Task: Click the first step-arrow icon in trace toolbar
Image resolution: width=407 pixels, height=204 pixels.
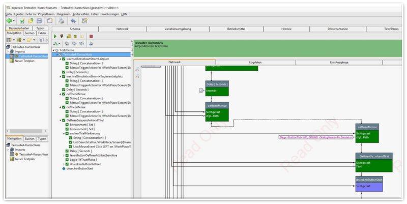Action: click(x=67, y=44)
